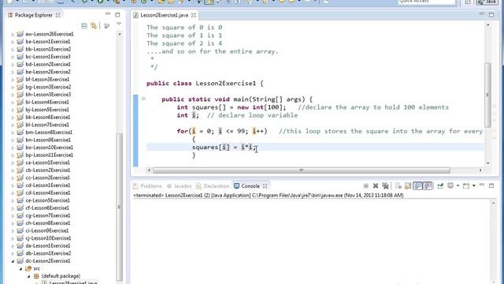Click the editor scroll right arrow
The width and height of the screenshot is (504, 284).
480,170
